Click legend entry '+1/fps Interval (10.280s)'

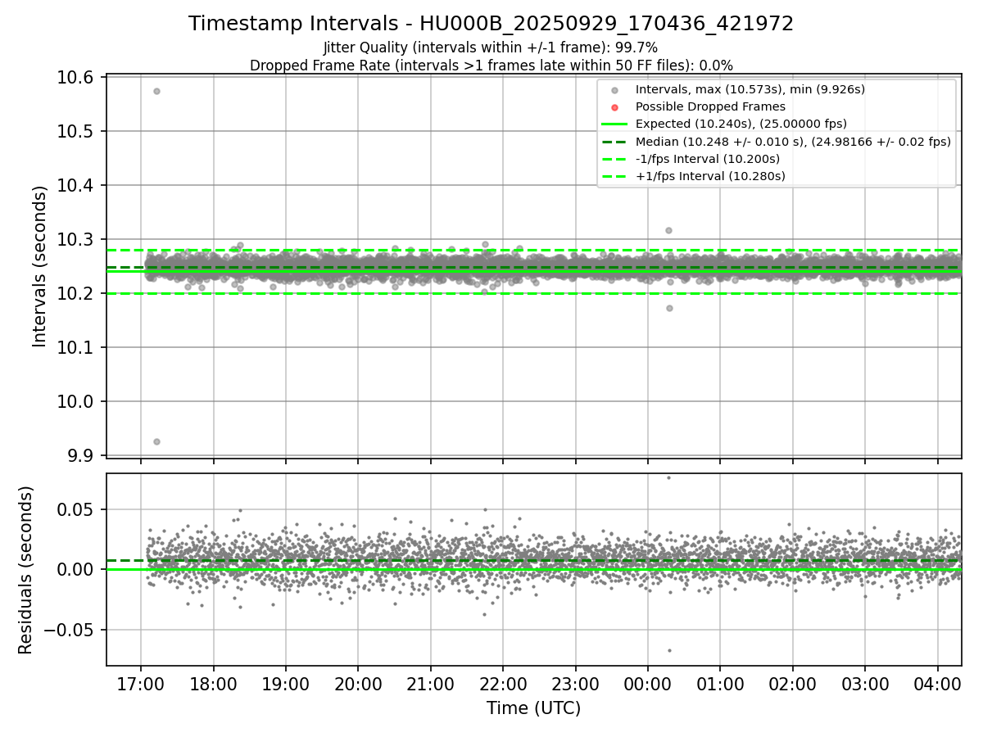click(x=710, y=176)
